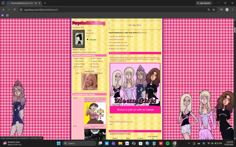Click the Add to Favorites icon
Screen dimensions: 236x147
91,58
